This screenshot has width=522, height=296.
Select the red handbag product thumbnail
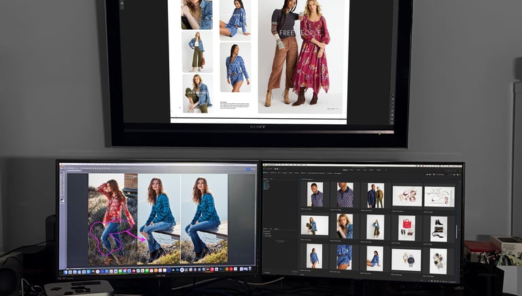point(407,228)
